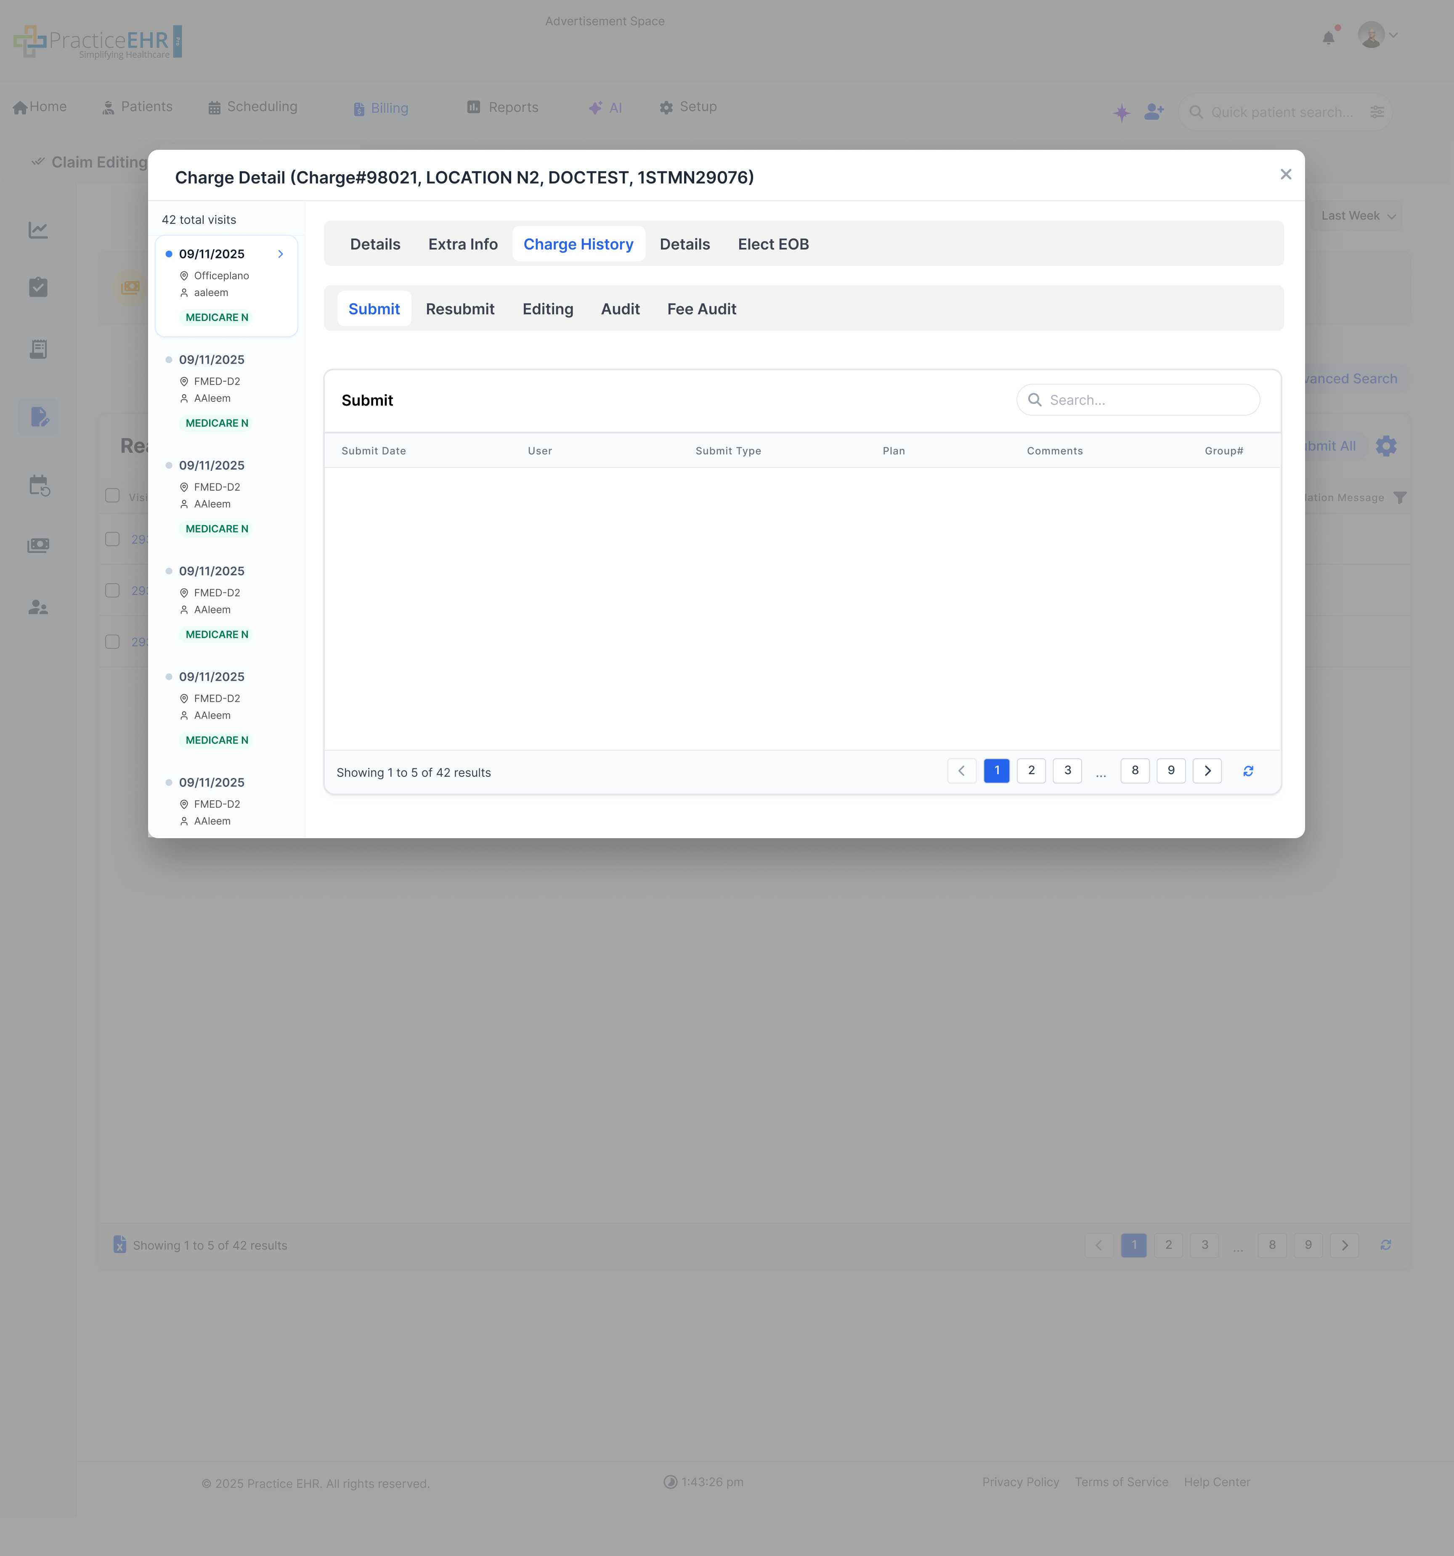Tick the first visit row checkbox
The image size is (1454, 1556).
(x=113, y=539)
